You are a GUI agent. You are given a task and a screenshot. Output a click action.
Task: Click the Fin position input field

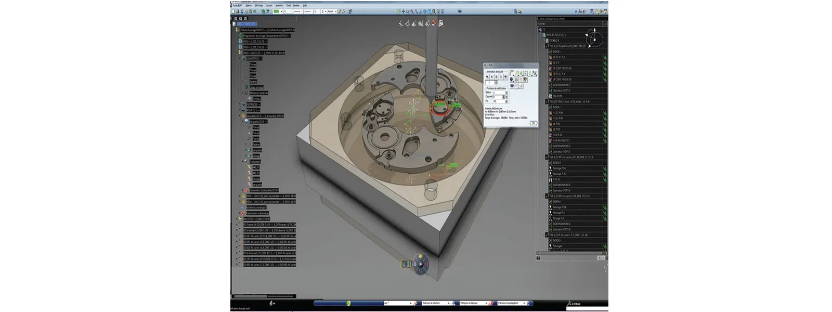(499, 101)
